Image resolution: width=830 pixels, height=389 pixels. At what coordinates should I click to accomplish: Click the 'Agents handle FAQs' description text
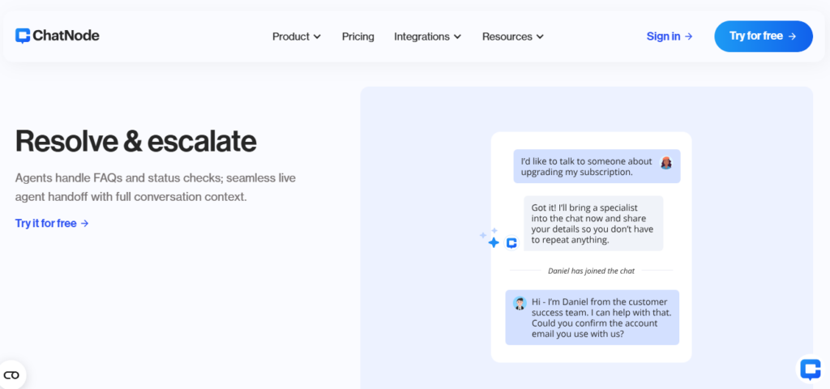tap(155, 187)
